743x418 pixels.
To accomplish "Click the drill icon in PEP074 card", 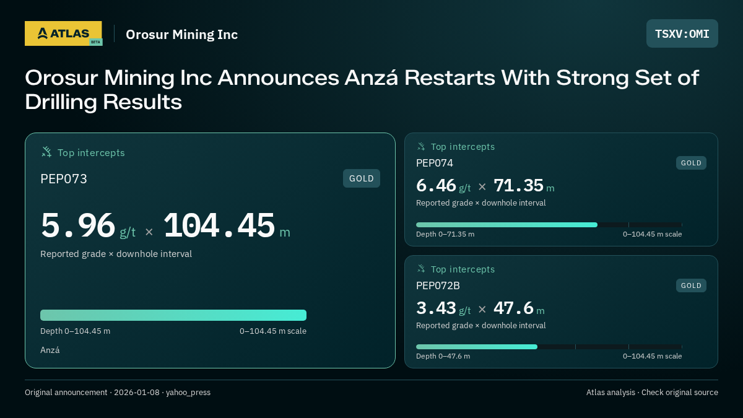I will pyautogui.click(x=421, y=147).
